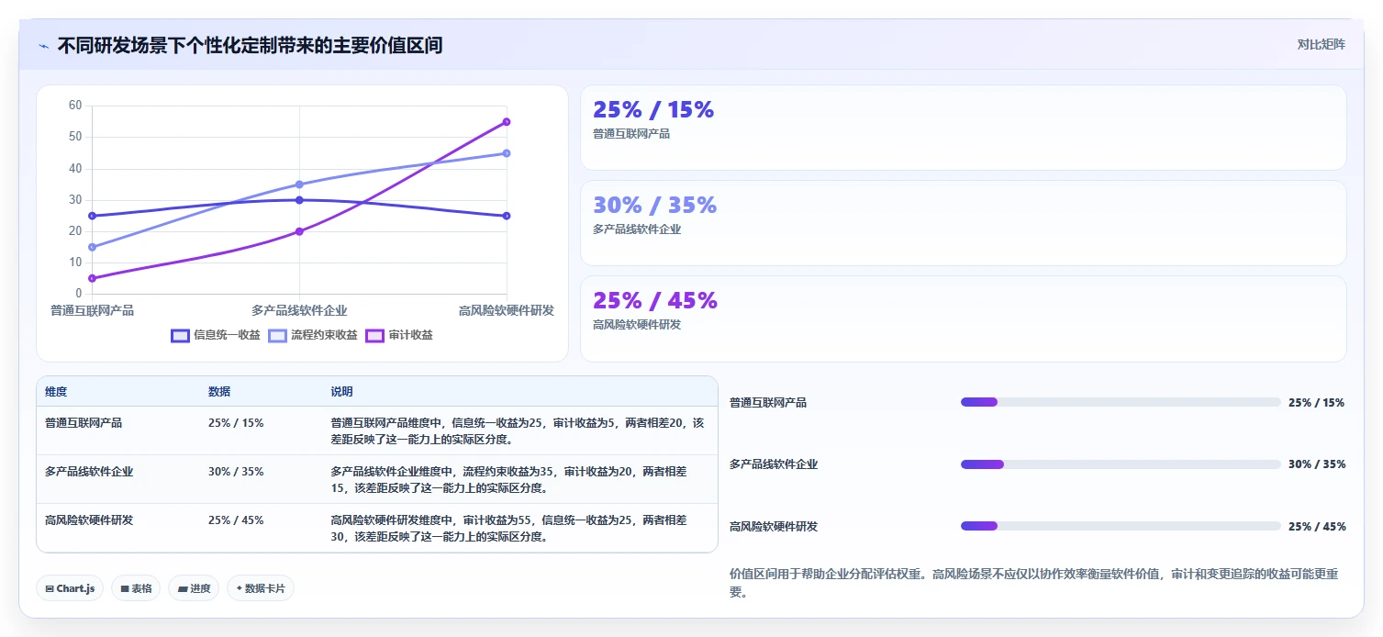Screen dimensions: 1383x637
Task: Select the 25% / 45% stat card
Action: pyautogui.click(x=963, y=318)
